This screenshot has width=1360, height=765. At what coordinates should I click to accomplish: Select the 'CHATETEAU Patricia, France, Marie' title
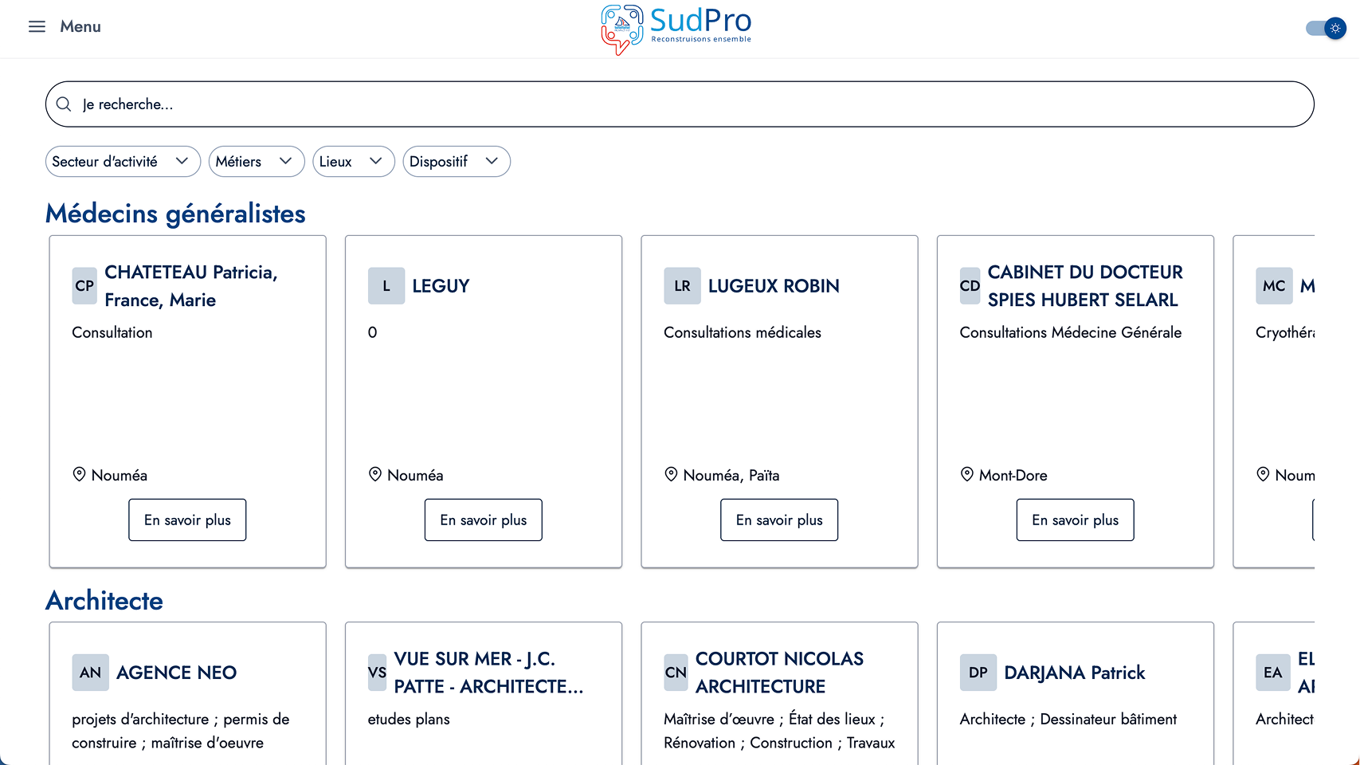click(x=191, y=286)
